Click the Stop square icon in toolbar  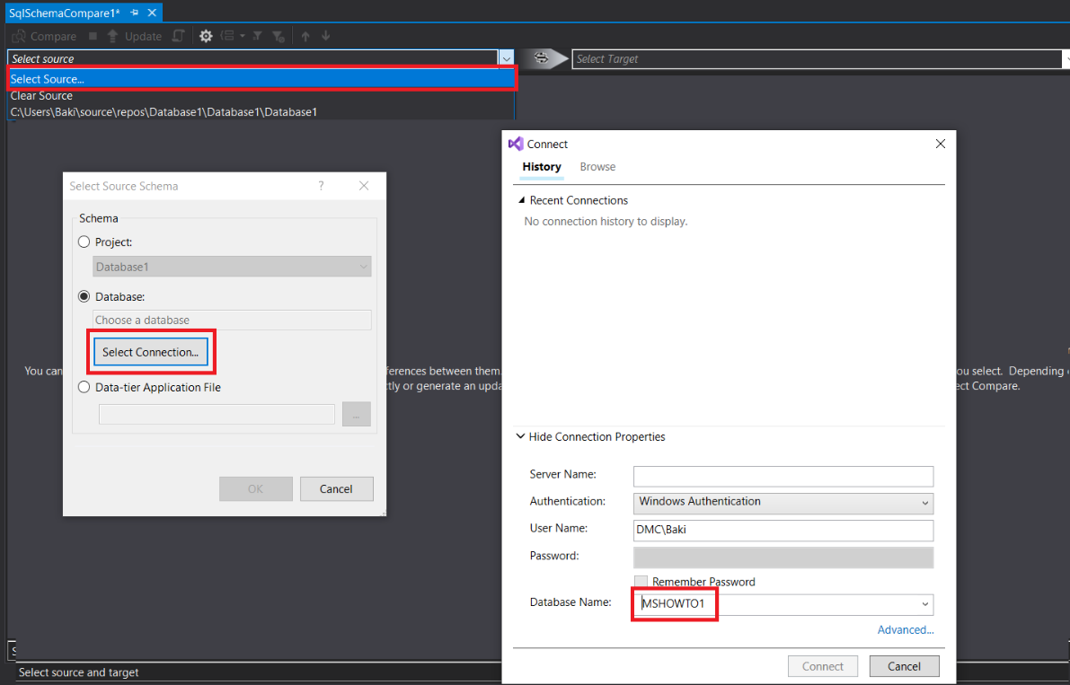(93, 37)
